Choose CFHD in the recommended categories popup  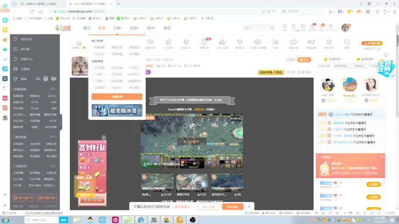134,68
